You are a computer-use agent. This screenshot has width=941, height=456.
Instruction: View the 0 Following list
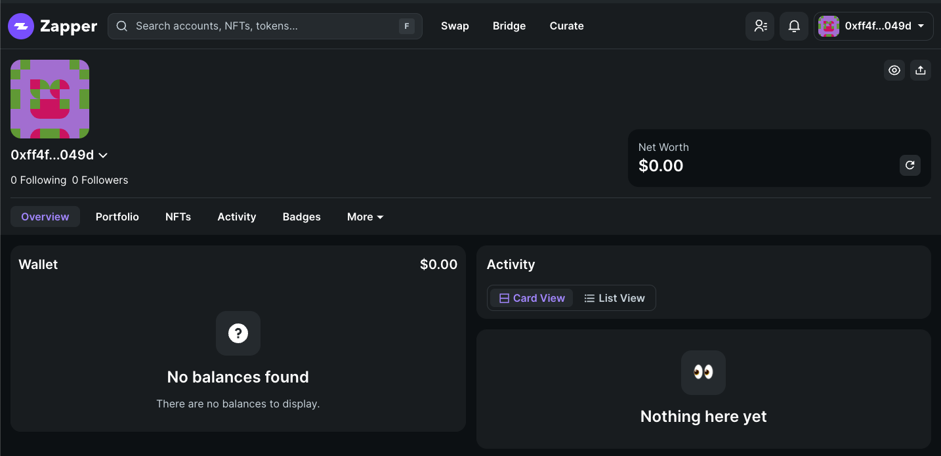point(39,180)
